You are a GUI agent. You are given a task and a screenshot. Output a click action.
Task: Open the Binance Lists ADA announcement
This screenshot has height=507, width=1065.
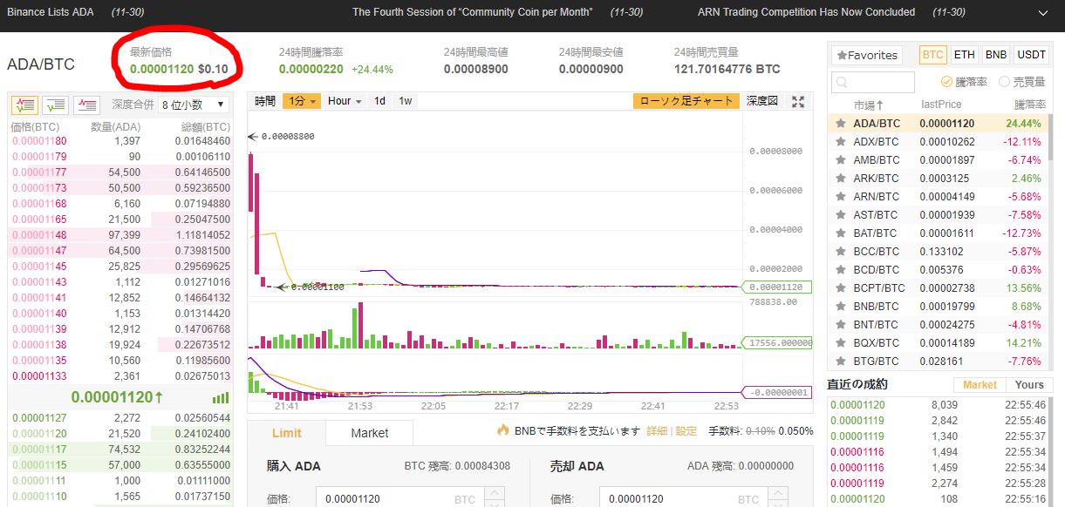[x=49, y=12]
